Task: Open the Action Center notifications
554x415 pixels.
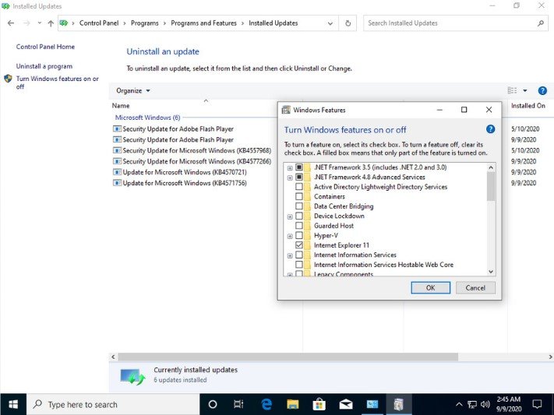Action: 537,404
